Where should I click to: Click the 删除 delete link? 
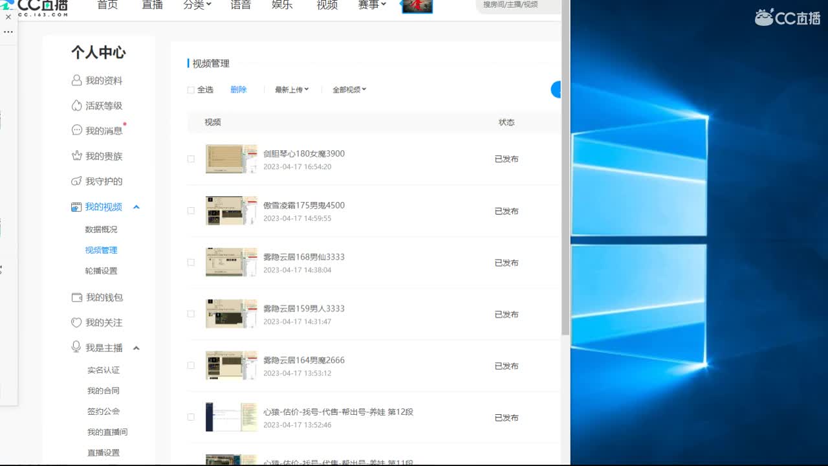(239, 90)
